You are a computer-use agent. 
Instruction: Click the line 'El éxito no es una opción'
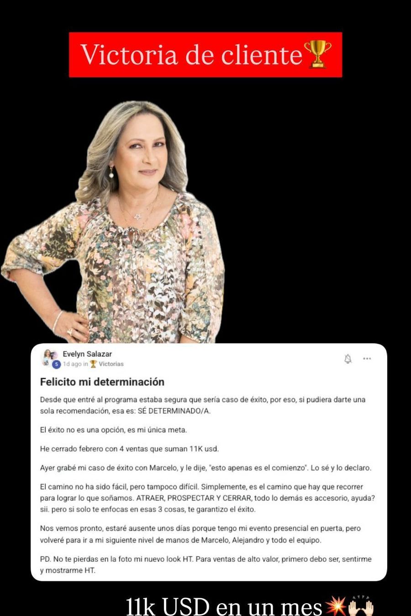click(x=113, y=430)
